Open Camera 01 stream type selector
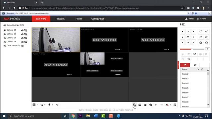Screen dimensions: 212x119 26,30
